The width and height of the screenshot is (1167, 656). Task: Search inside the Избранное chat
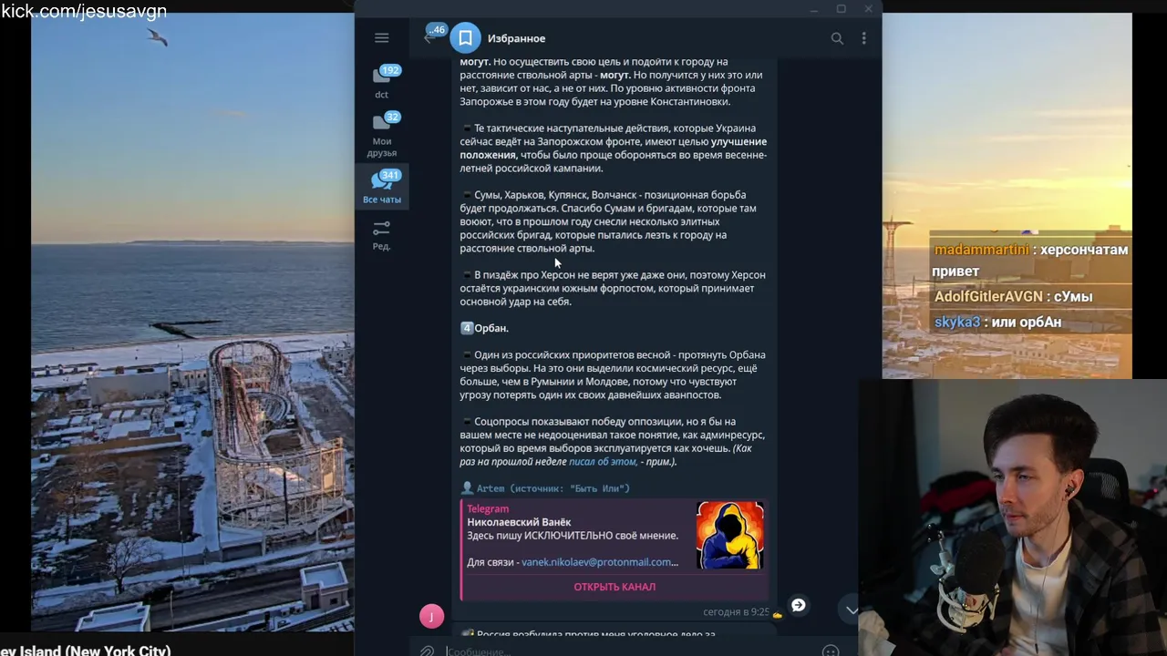pyautogui.click(x=837, y=38)
